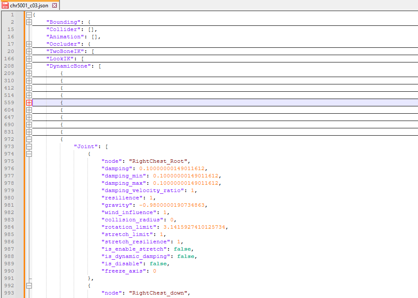Image resolution: width=418 pixels, height=298 pixels.
Task: Expand folded object on line 514
Action: [29, 95]
